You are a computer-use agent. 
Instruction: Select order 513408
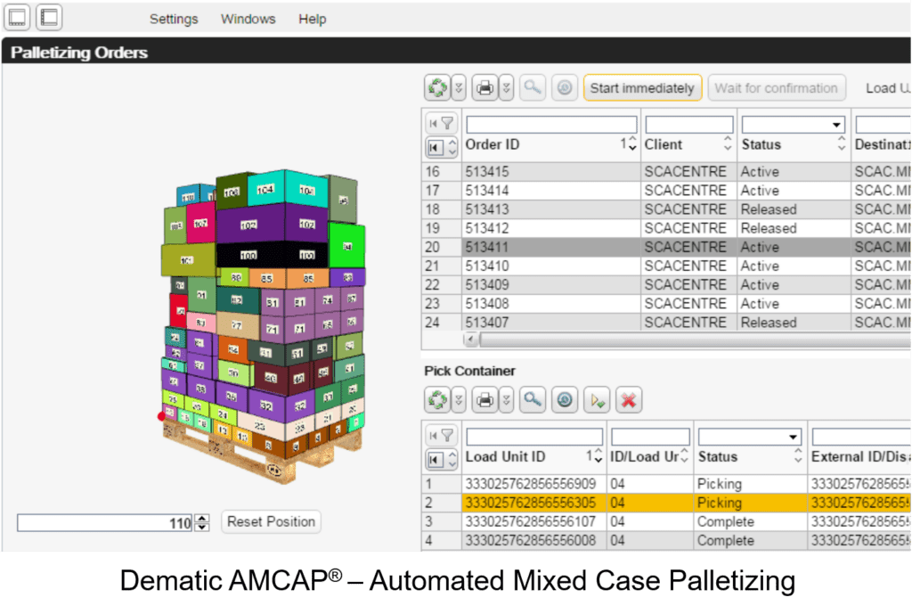[x=666, y=303]
